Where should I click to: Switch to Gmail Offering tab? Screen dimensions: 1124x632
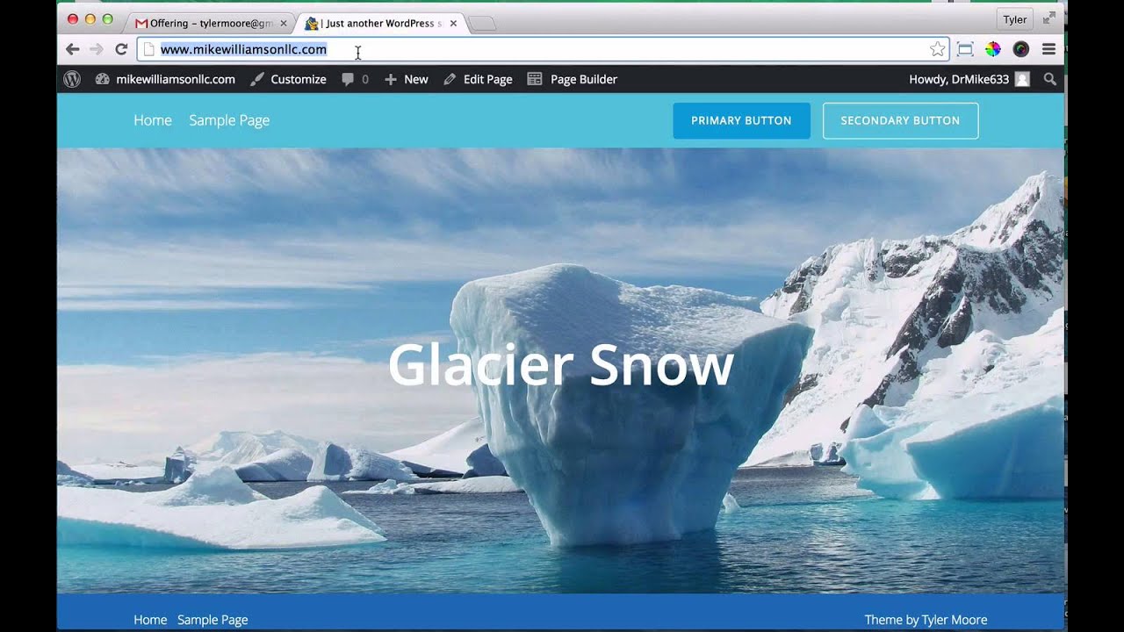coord(211,24)
